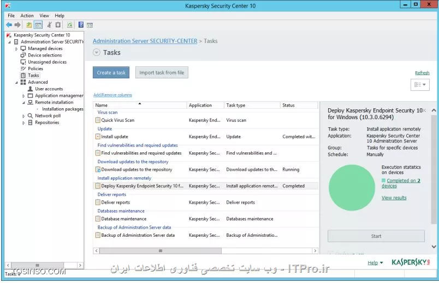Expand the Repositories node arrow

coord(23,123)
